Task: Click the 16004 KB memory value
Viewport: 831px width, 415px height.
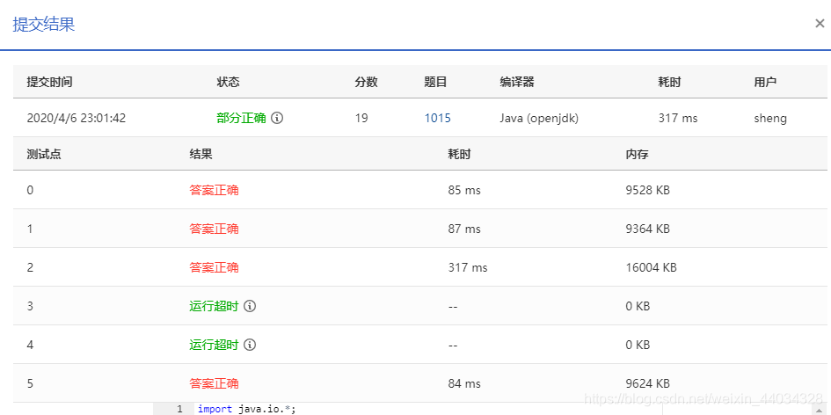Action: pos(652,267)
